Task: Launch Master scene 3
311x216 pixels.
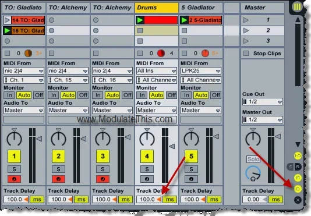Action: point(246,41)
